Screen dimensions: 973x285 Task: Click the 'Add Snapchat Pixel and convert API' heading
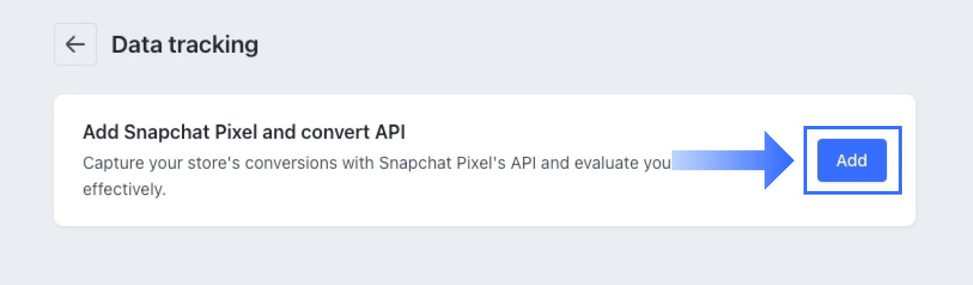(244, 132)
